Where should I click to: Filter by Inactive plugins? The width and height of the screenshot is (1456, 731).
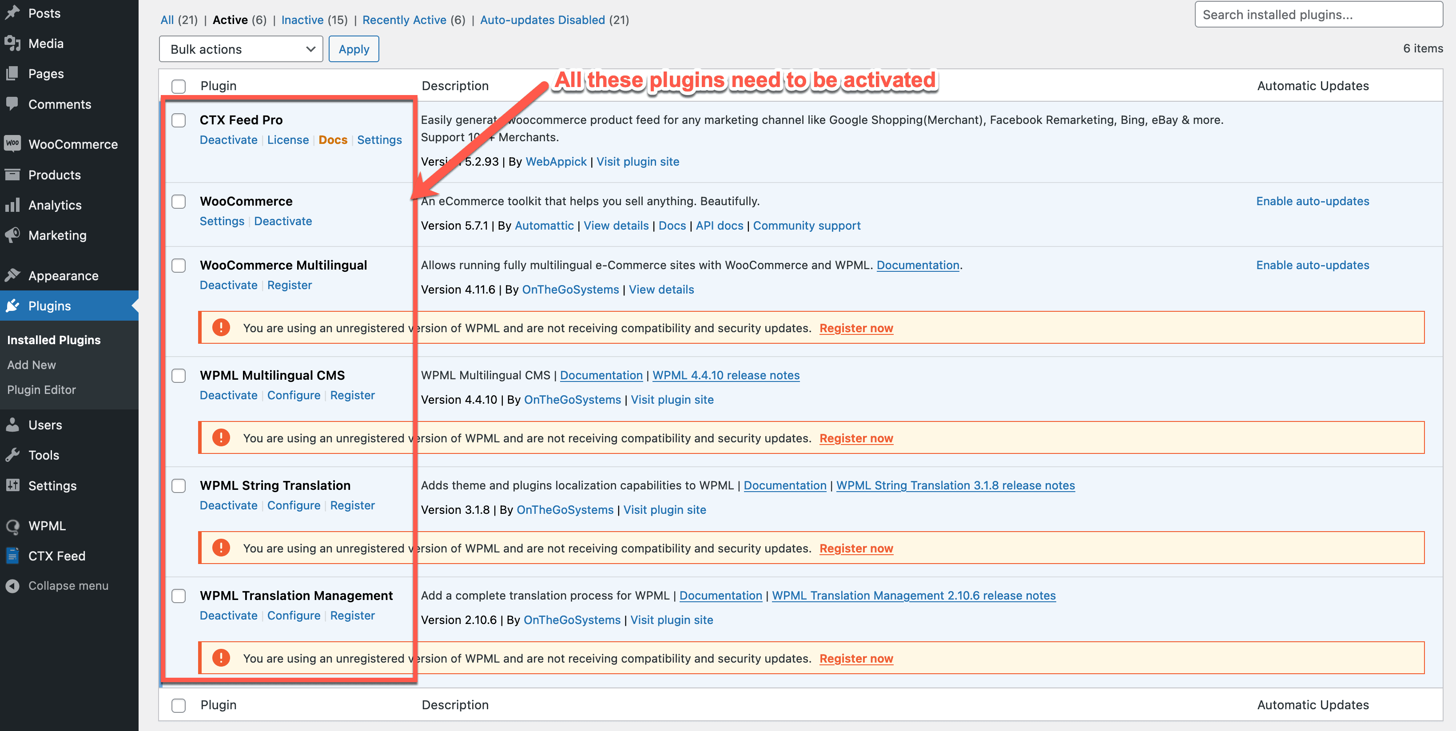point(302,20)
